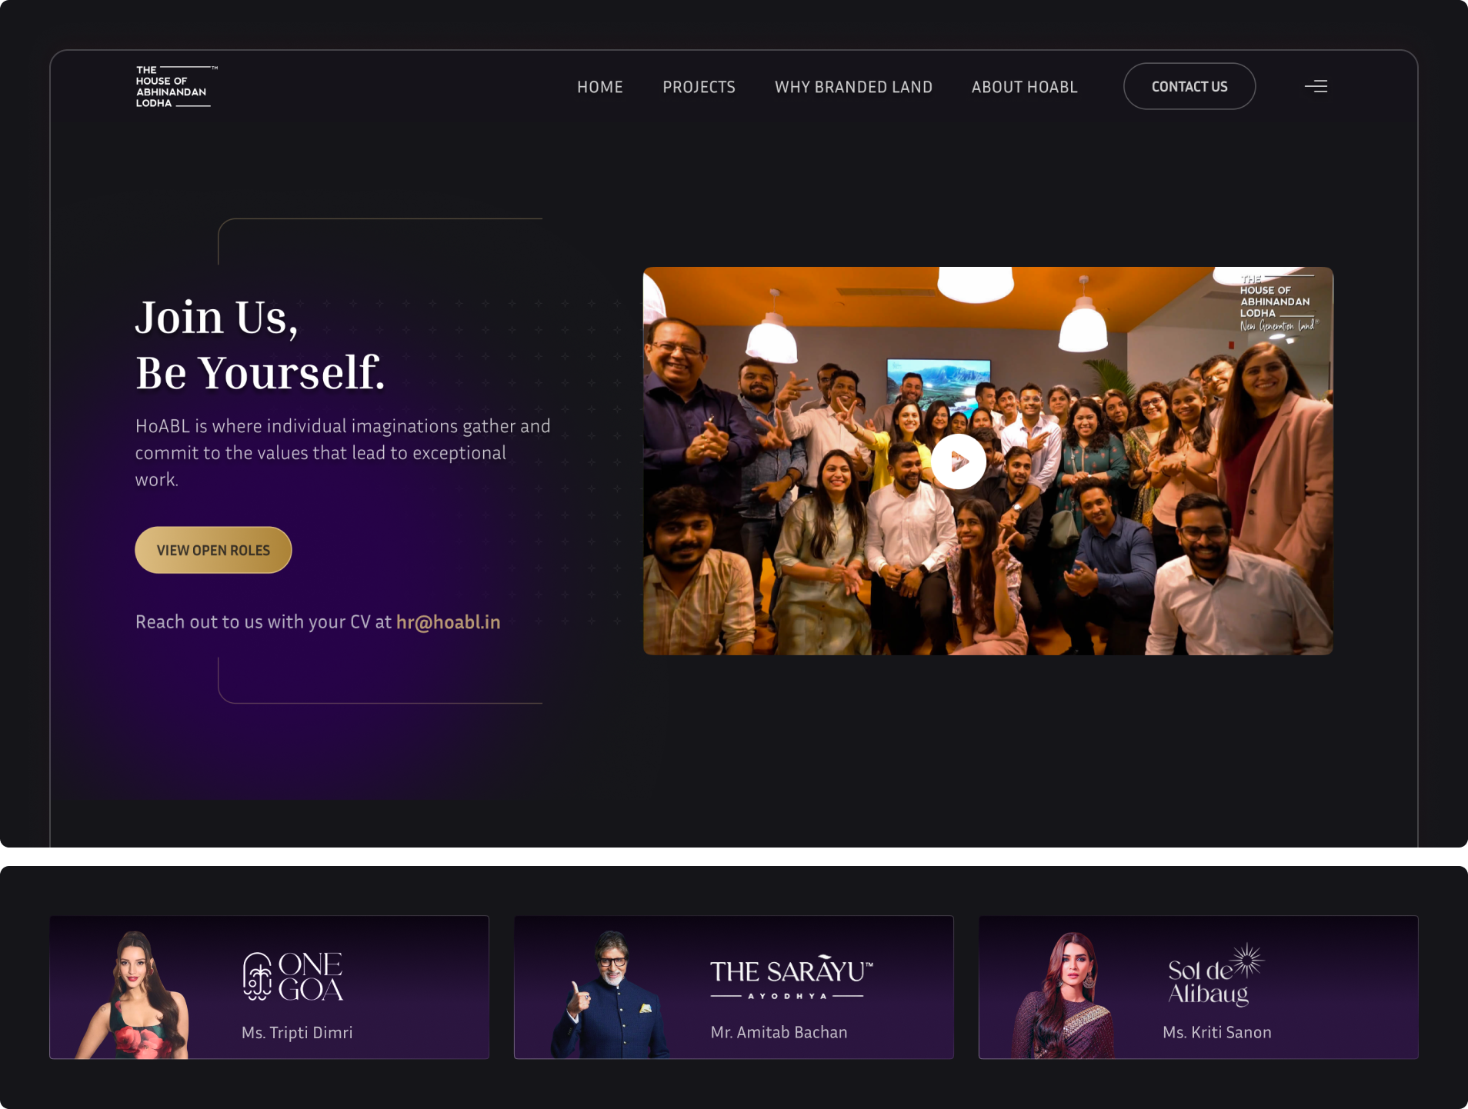Select Why Branded Land in navigation
The image size is (1468, 1109).
coord(853,87)
